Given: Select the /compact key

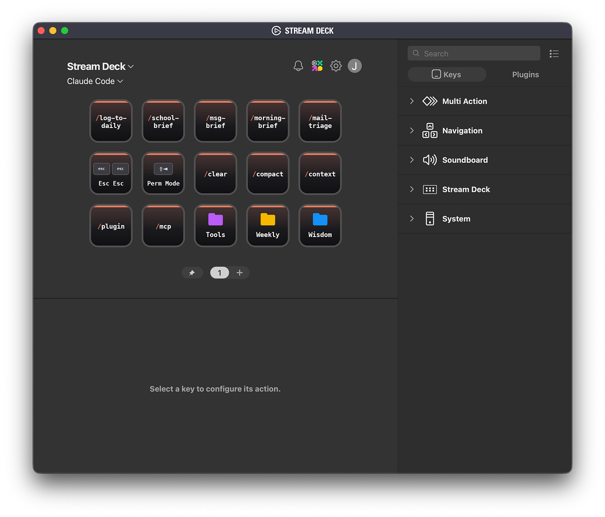Looking at the screenshot, I should (x=268, y=174).
